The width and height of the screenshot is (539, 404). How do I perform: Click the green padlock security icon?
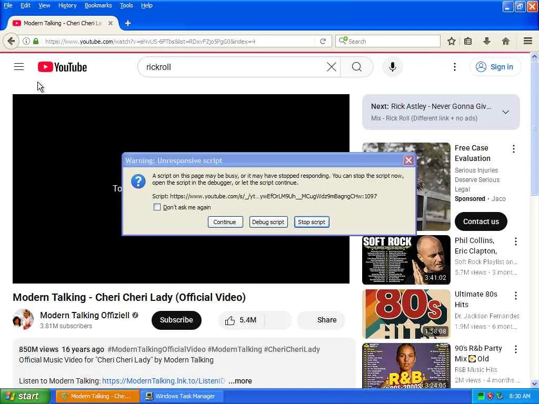(36, 41)
